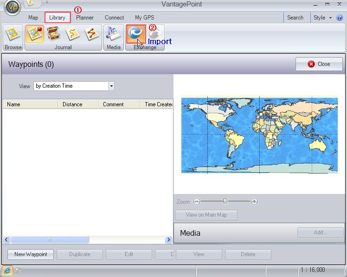Click View on Main Map button
The width and height of the screenshot is (347, 277).
pos(206,215)
